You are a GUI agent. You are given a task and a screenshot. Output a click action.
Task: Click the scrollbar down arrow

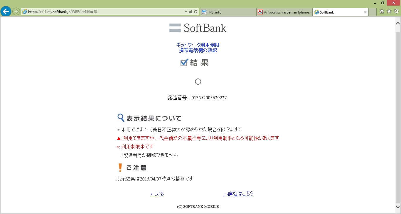click(x=398, y=208)
